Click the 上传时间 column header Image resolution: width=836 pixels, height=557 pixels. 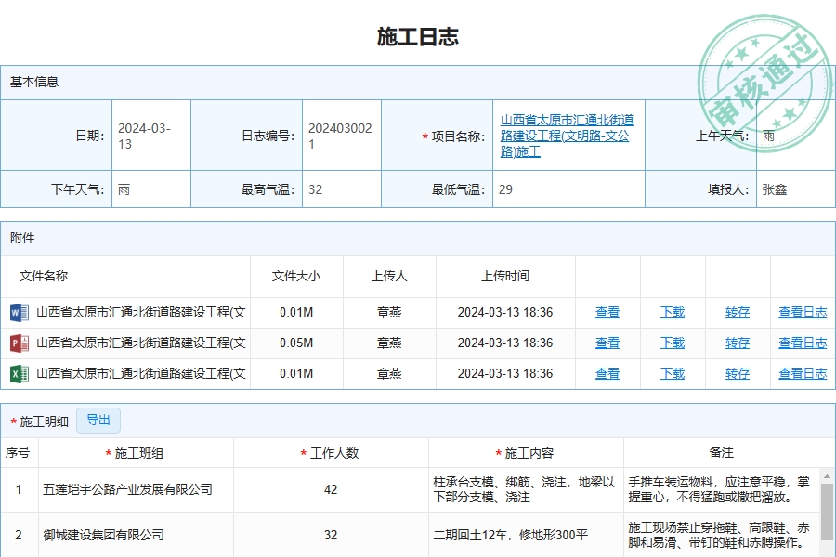tap(503, 276)
